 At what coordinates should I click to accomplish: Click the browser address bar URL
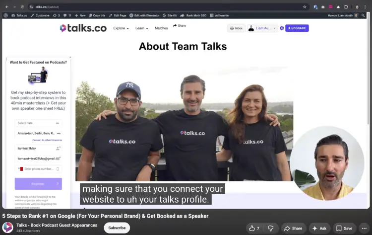47,7
